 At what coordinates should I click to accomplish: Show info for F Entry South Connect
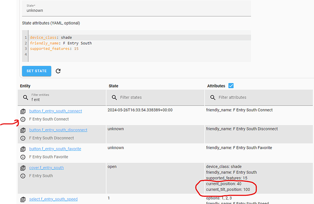pos(23,119)
